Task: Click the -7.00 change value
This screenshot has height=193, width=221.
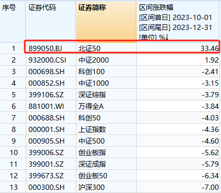Action: [210, 187]
